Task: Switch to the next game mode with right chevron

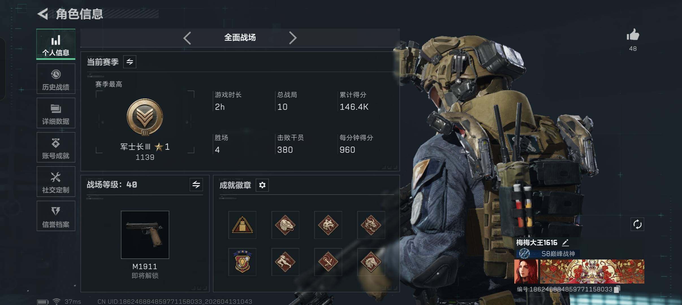Action: [293, 38]
